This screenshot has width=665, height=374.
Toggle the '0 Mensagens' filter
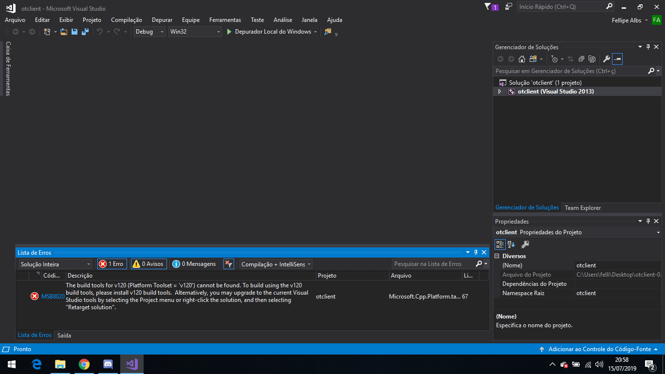[x=194, y=264]
